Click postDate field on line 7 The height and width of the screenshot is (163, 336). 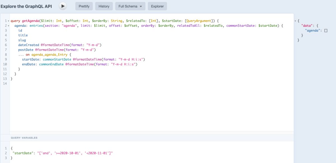(26, 50)
